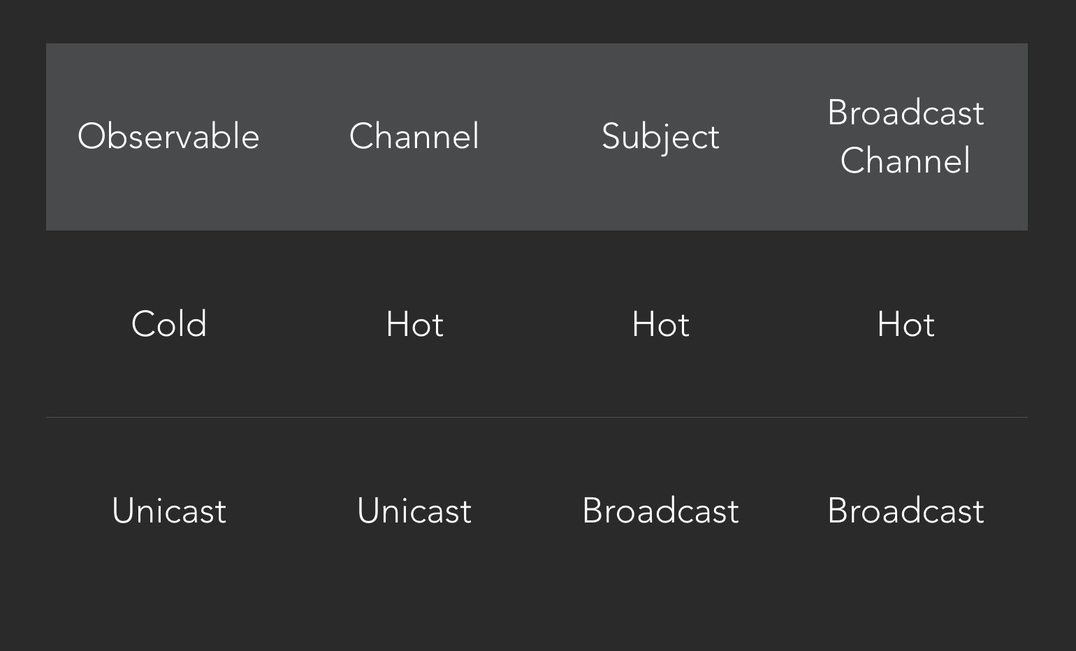1076x651 pixels.
Task: Click Channel on the header's second line
Action: 906,161
